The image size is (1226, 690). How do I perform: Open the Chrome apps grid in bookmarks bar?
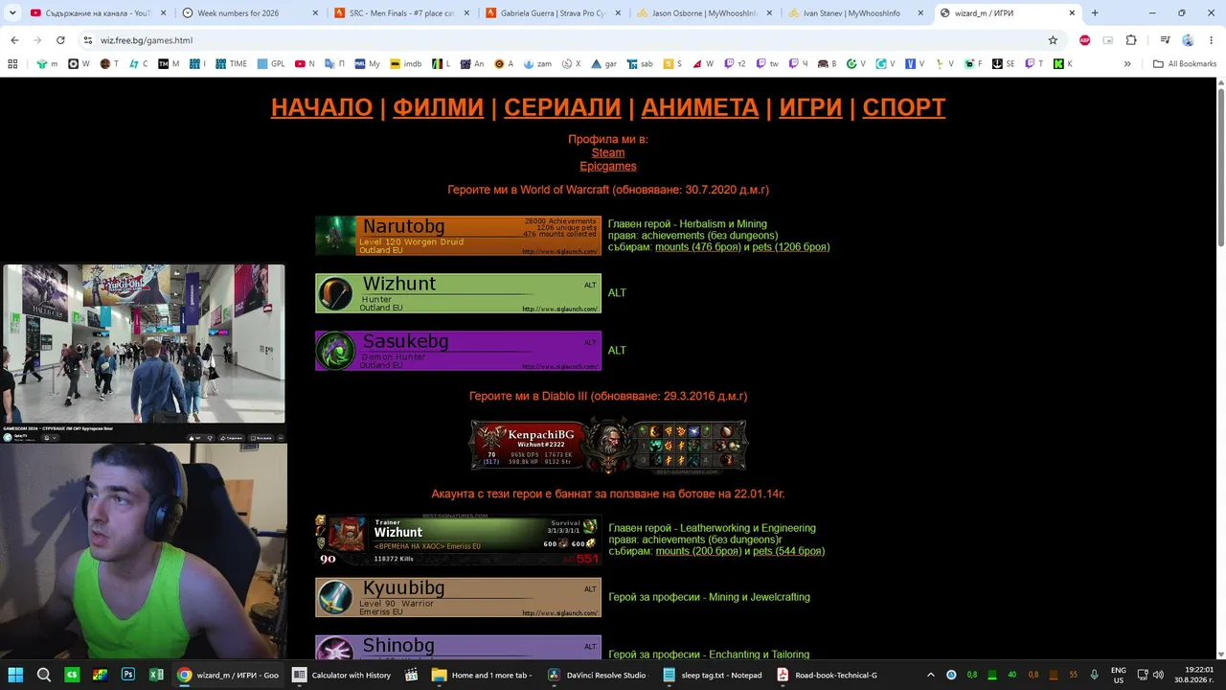tap(12, 64)
